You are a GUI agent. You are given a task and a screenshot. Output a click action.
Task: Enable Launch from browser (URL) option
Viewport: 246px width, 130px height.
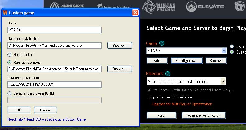10,93
